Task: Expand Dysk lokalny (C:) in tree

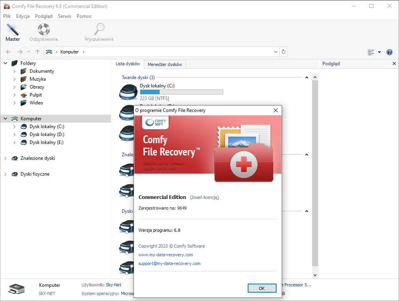Action: (15, 127)
